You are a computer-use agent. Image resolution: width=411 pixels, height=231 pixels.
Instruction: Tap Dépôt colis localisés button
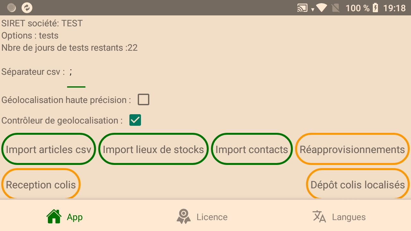(x=358, y=184)
